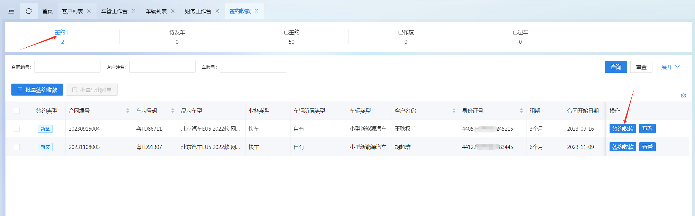Click the 查询 search button
695x216 pixels.
pyautogui.click(x=616, y=67)
